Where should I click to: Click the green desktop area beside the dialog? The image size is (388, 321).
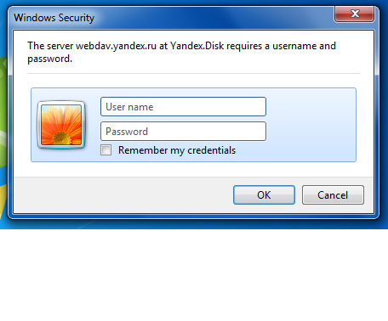pos(3,113)
